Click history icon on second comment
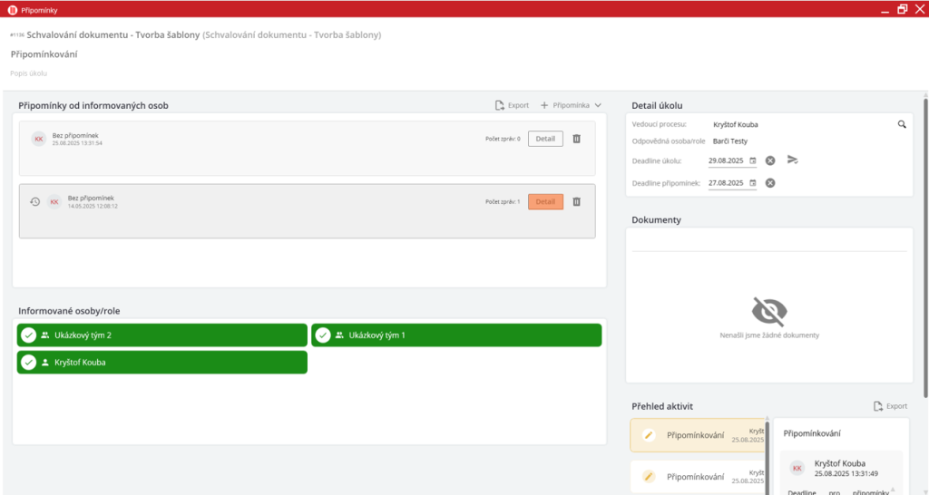 [x=34, y=201]
